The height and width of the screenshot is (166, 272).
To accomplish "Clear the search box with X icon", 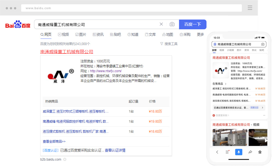I will point(161,24).
